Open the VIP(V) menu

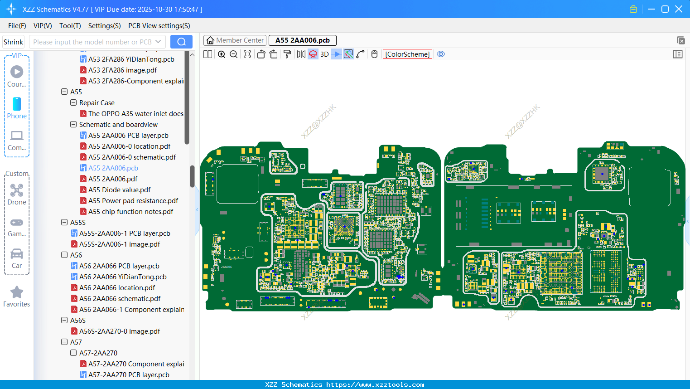point(43,26)
